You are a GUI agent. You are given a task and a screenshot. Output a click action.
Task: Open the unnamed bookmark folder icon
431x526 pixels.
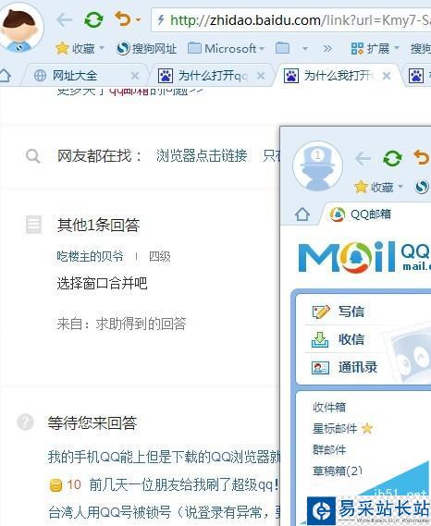tap(283, 48)
